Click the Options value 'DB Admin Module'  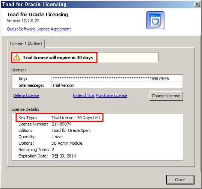coord(67,143)
